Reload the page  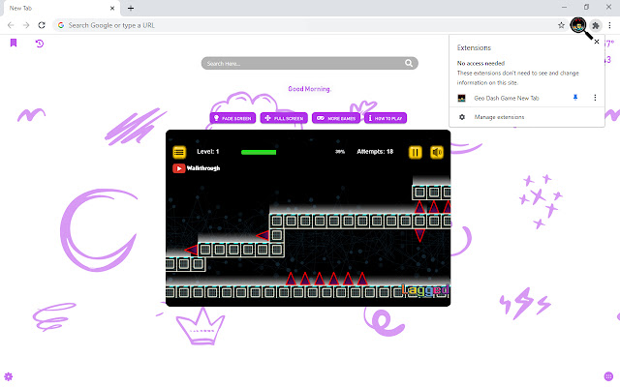click(x=42, y=25)
